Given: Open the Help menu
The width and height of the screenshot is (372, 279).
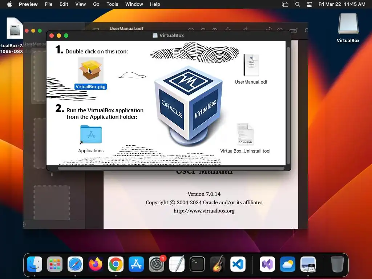Looking at the screenshot, I should 155,4.
